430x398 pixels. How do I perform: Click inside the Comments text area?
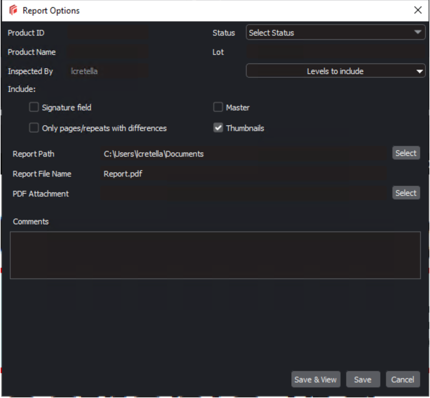[x=215, y=255]
